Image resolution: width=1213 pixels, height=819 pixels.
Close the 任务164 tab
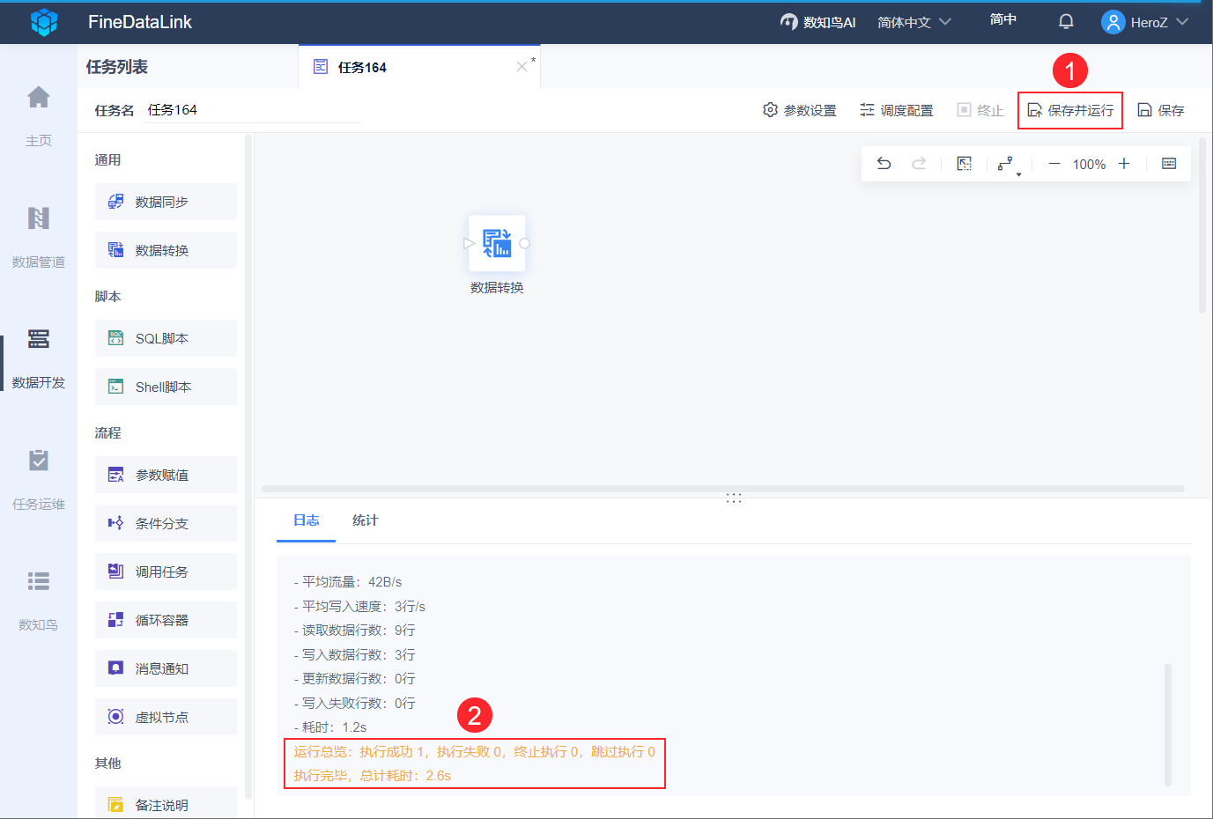coord(521,67)
